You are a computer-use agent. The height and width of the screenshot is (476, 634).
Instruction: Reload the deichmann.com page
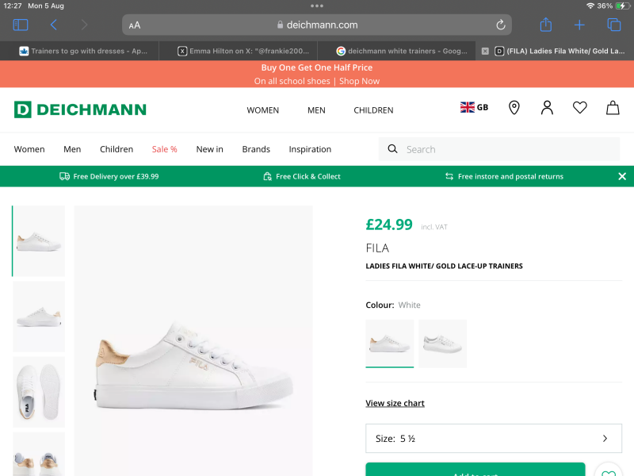click(x=501, y=25)
